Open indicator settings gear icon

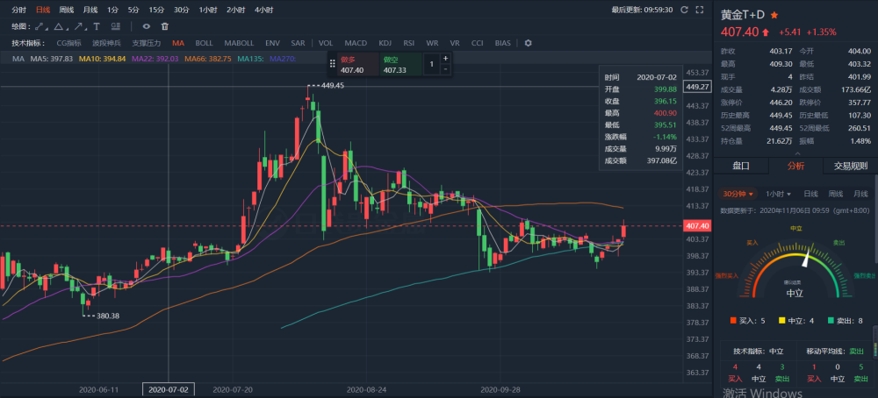pos(528,43)
